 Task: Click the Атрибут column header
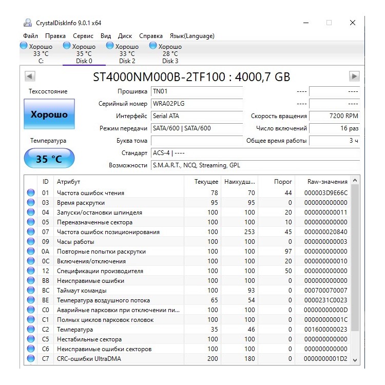(x=119, y=182)
